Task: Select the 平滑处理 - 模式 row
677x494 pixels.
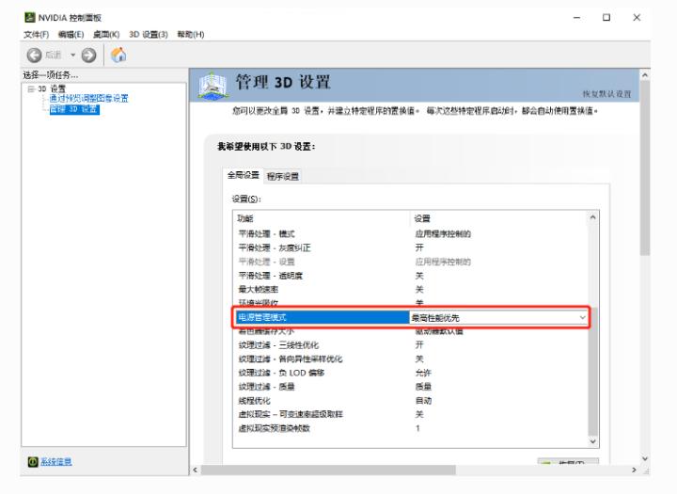Action: pos(412,233)
